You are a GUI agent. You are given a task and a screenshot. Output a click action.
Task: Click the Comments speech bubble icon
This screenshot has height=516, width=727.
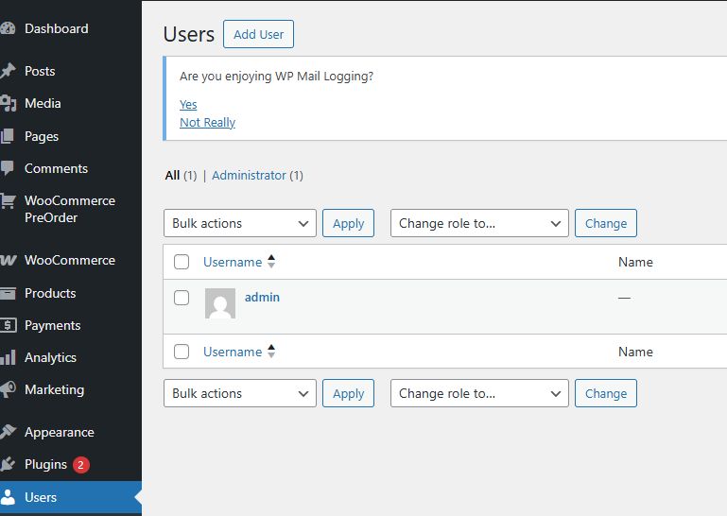click(x=9, y=168)
